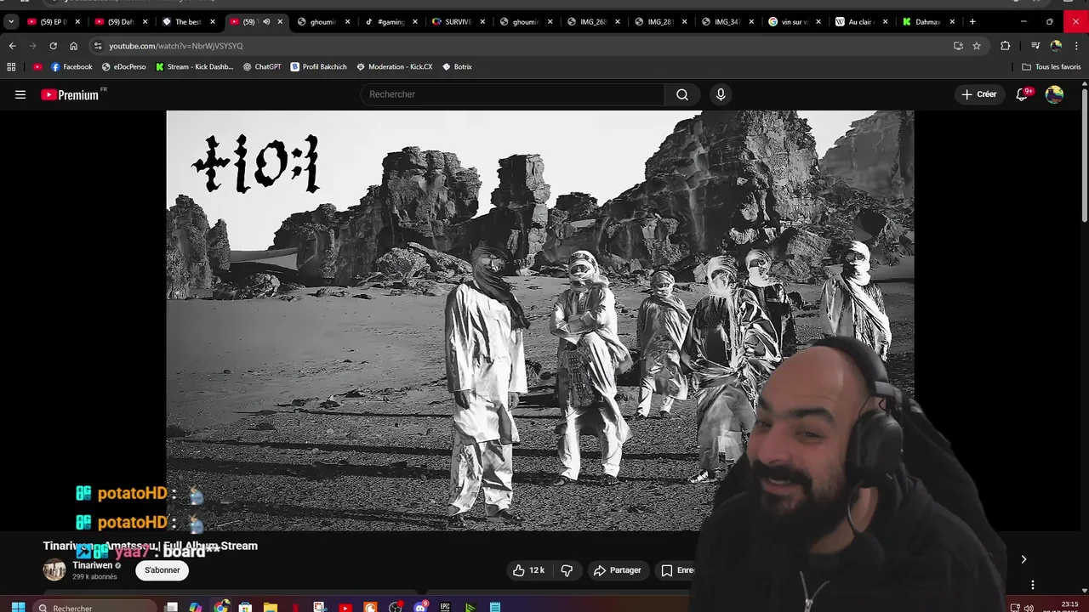Share video with Partager button

click(x=617, y=570)
